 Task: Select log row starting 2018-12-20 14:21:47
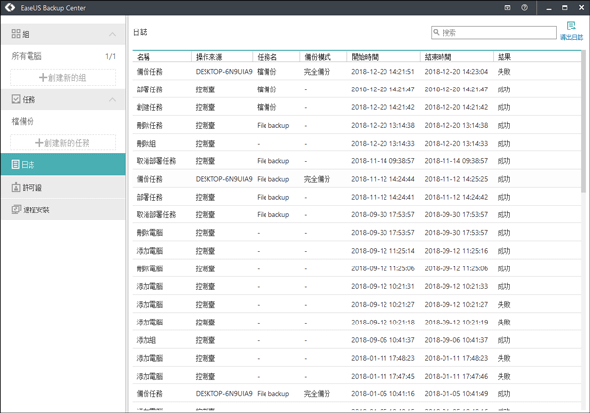click(x=357, y=89)
